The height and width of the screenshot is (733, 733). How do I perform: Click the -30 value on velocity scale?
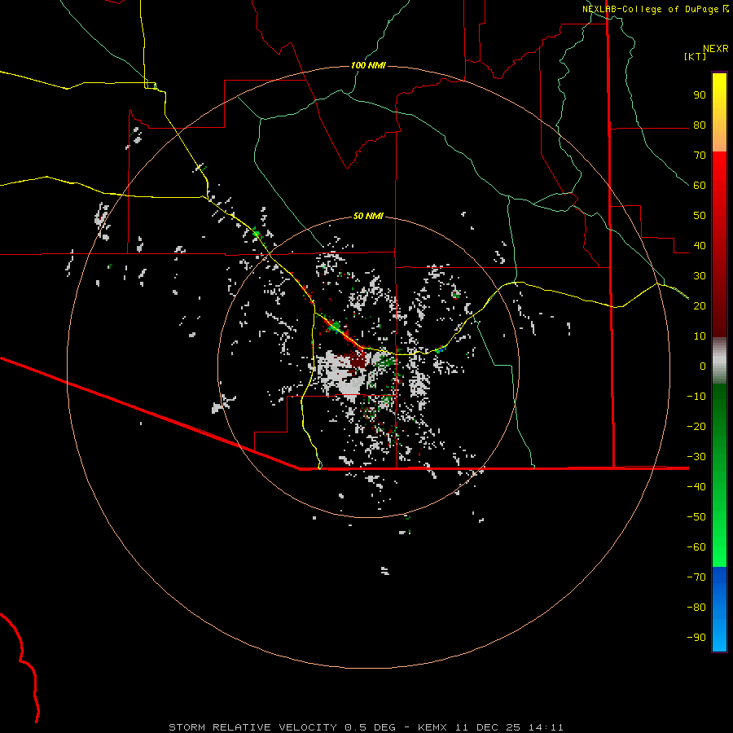point(696,457)
